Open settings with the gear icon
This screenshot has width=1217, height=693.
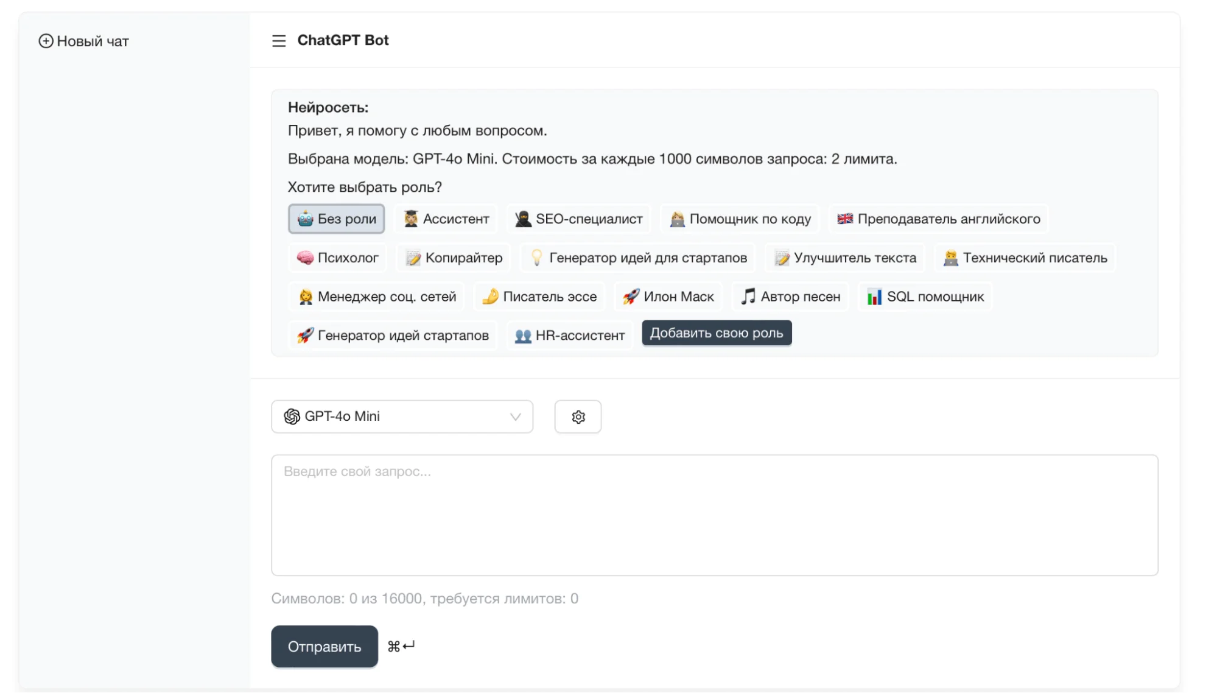coord(578,417)
